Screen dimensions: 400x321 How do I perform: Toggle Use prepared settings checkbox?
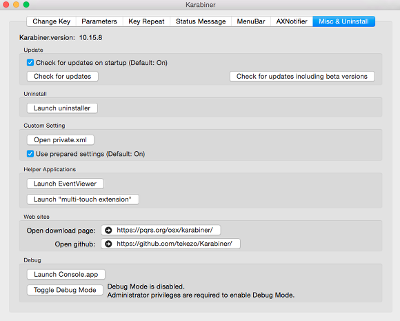30,154
